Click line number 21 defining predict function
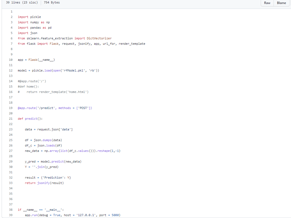 pyautogui.click(x=10, y=119)
